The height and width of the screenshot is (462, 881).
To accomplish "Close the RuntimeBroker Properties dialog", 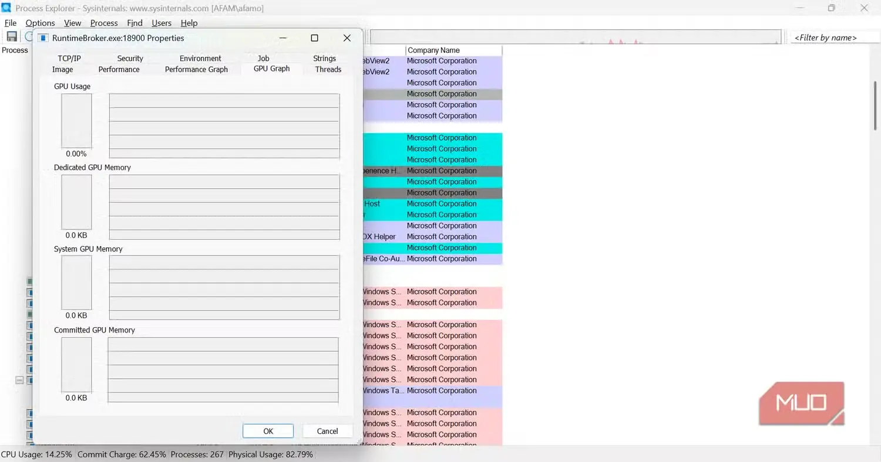I will click(x=347, y=38).
